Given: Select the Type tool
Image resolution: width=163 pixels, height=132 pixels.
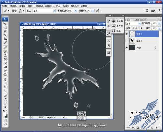Looking at the screenshot, I should point(5,83).
